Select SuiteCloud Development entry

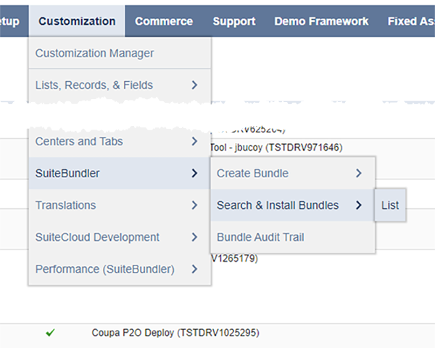120,237
